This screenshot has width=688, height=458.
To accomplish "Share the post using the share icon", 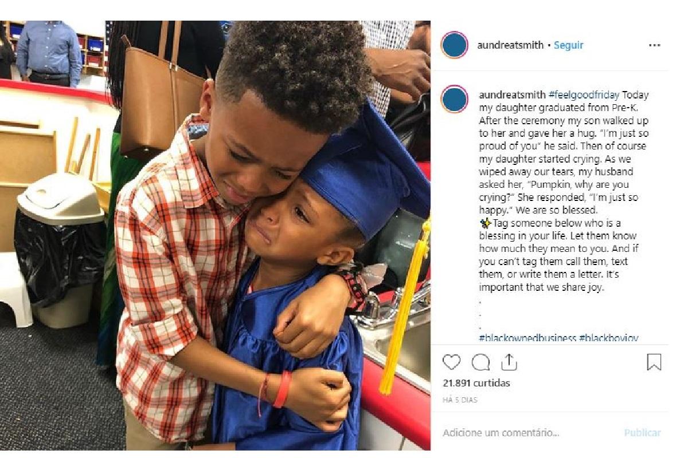I will pyautogui.click(x=509, y=362).
